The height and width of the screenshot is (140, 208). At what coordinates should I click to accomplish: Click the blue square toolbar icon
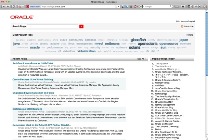coord(127,6)
